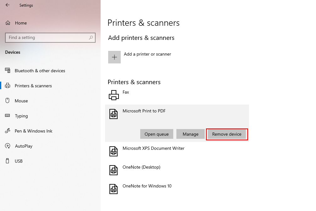316x211 pixels.
Task: Open Pen & Windows Ink settings
Action: click(x=33, y=131)
